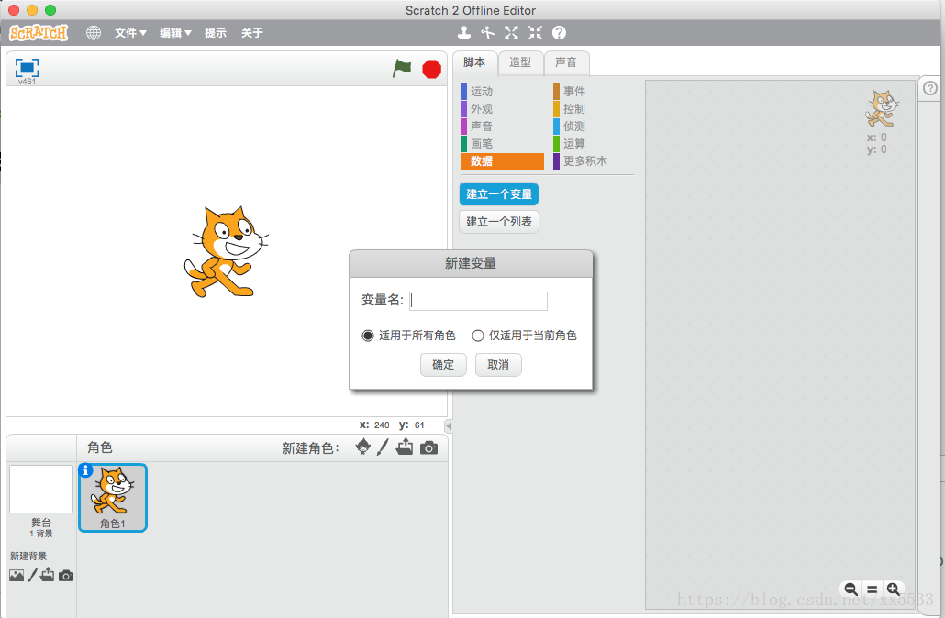Image resolution: width=945 pixels, height=618 pixels.
Task: Stop project with red stop sign
Action: (431, 70)
